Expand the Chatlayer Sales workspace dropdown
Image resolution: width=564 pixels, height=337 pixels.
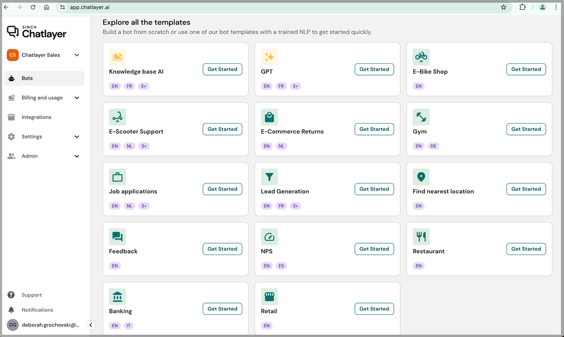pyautogui.click(x=77, y=55)
